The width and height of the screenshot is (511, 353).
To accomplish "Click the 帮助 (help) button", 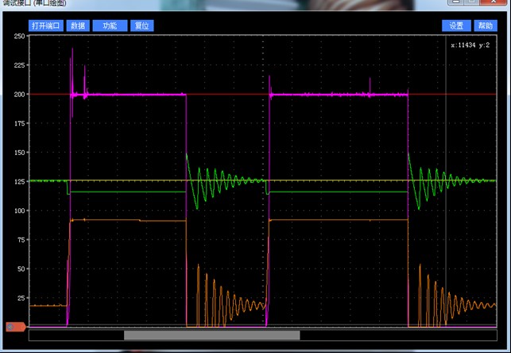I will (x=486, y=25).
